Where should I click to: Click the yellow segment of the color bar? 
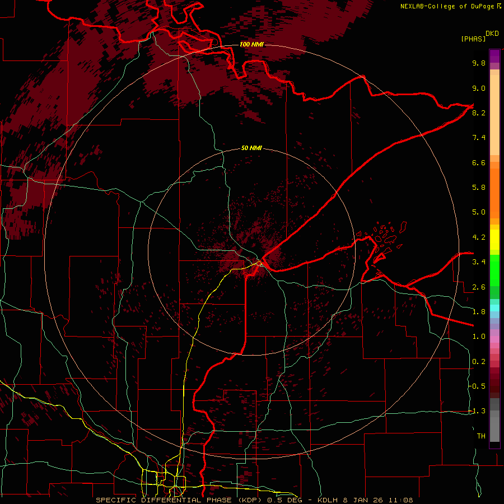(x=494, y=240)
